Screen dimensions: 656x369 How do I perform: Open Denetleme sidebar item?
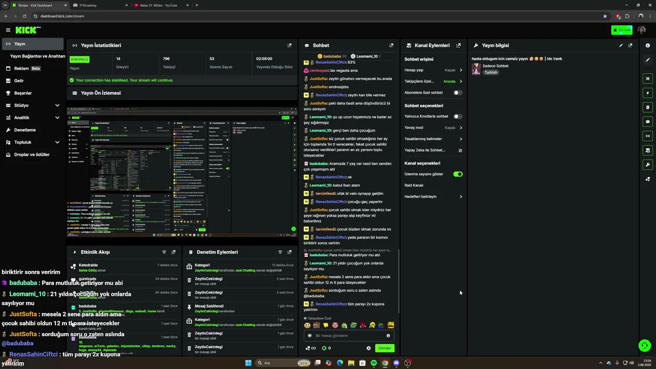point(33,130)
